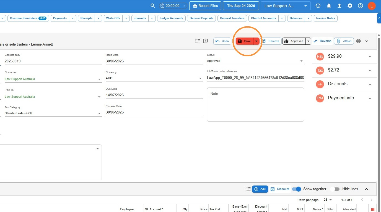This screenshot has height=212, width=381.
Task: Open Ledger Accounts tab
Action: tap(171, 18)
